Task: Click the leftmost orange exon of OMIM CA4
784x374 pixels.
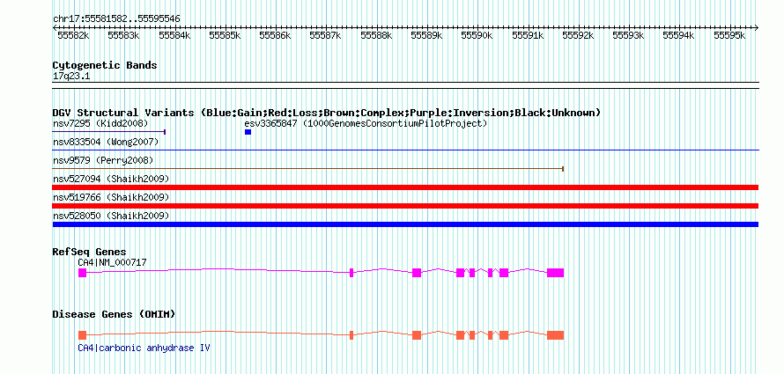Action: click(x=83, y=335)
